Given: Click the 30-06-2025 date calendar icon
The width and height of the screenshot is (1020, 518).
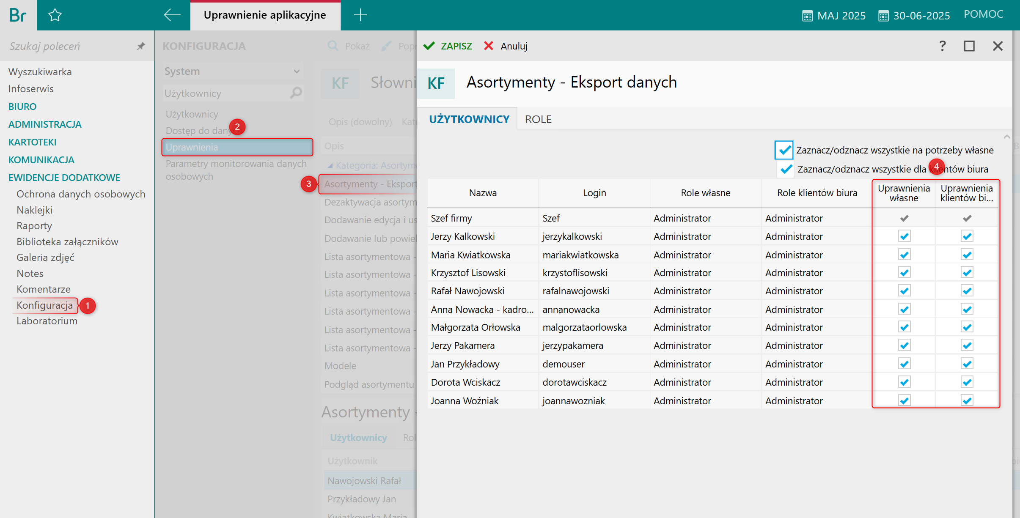Looking at the screenshot, I should coord(883,16).
